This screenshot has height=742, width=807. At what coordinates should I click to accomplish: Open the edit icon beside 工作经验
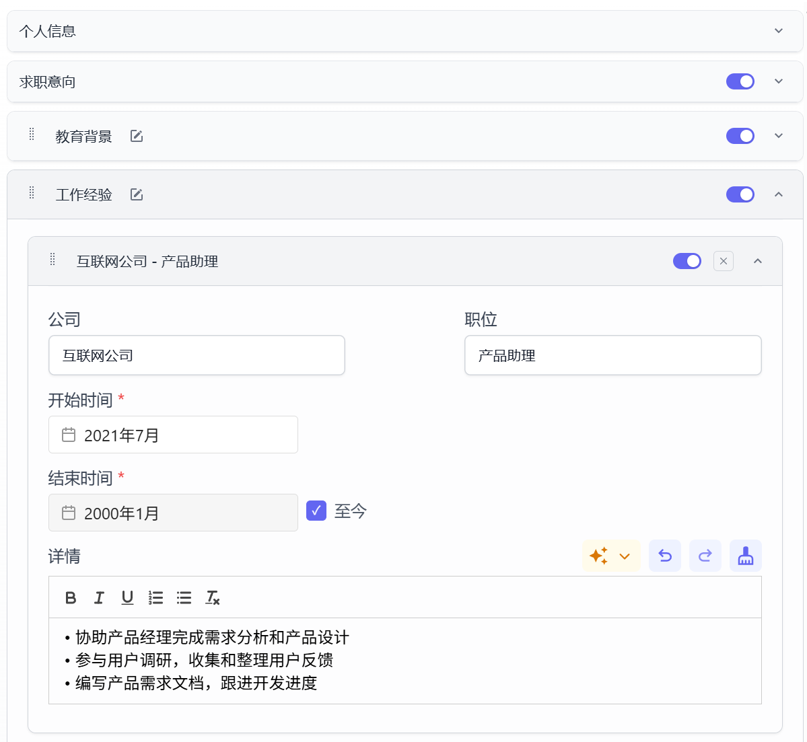click(136, 194)
